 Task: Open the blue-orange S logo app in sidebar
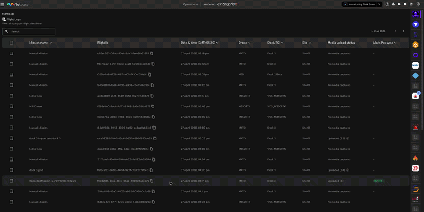coord(415,189)
